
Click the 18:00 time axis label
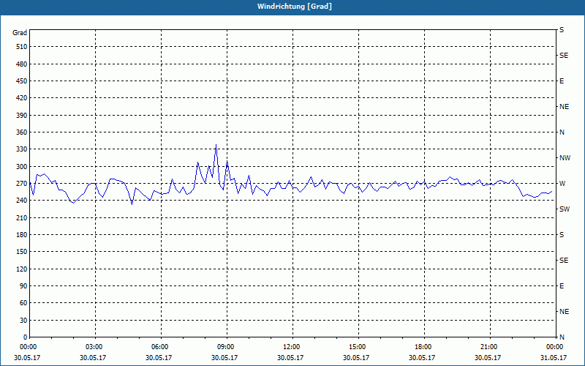click(423, 347)
